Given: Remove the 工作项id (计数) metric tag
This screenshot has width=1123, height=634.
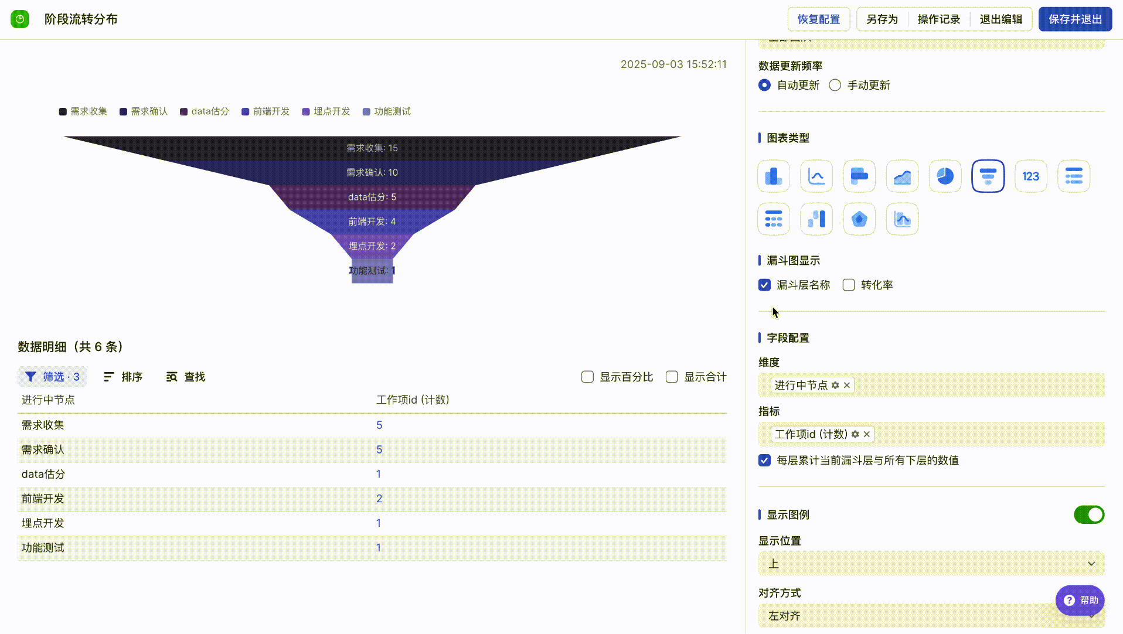Looking at the screenshot, I should [867, 434].
